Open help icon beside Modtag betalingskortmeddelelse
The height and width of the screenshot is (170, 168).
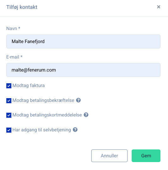pyautogui.click(x=86, y=115)
